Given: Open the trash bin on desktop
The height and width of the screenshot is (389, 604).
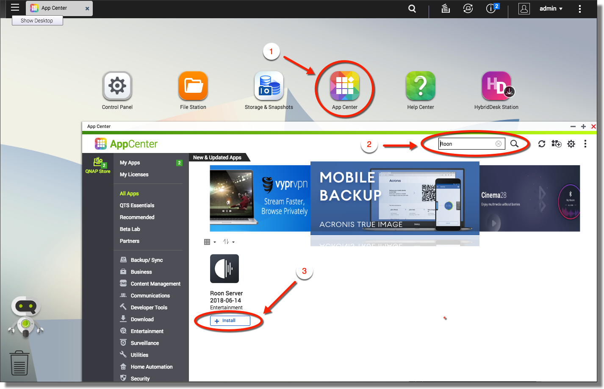Looking at the screenshot, I should coord(19,363).
